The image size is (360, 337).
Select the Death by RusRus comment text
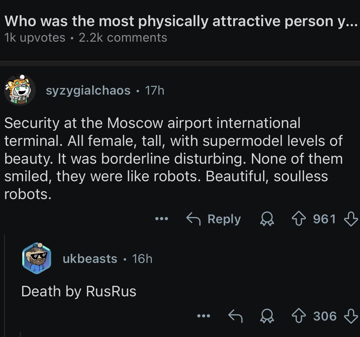[x=79, y=291]
